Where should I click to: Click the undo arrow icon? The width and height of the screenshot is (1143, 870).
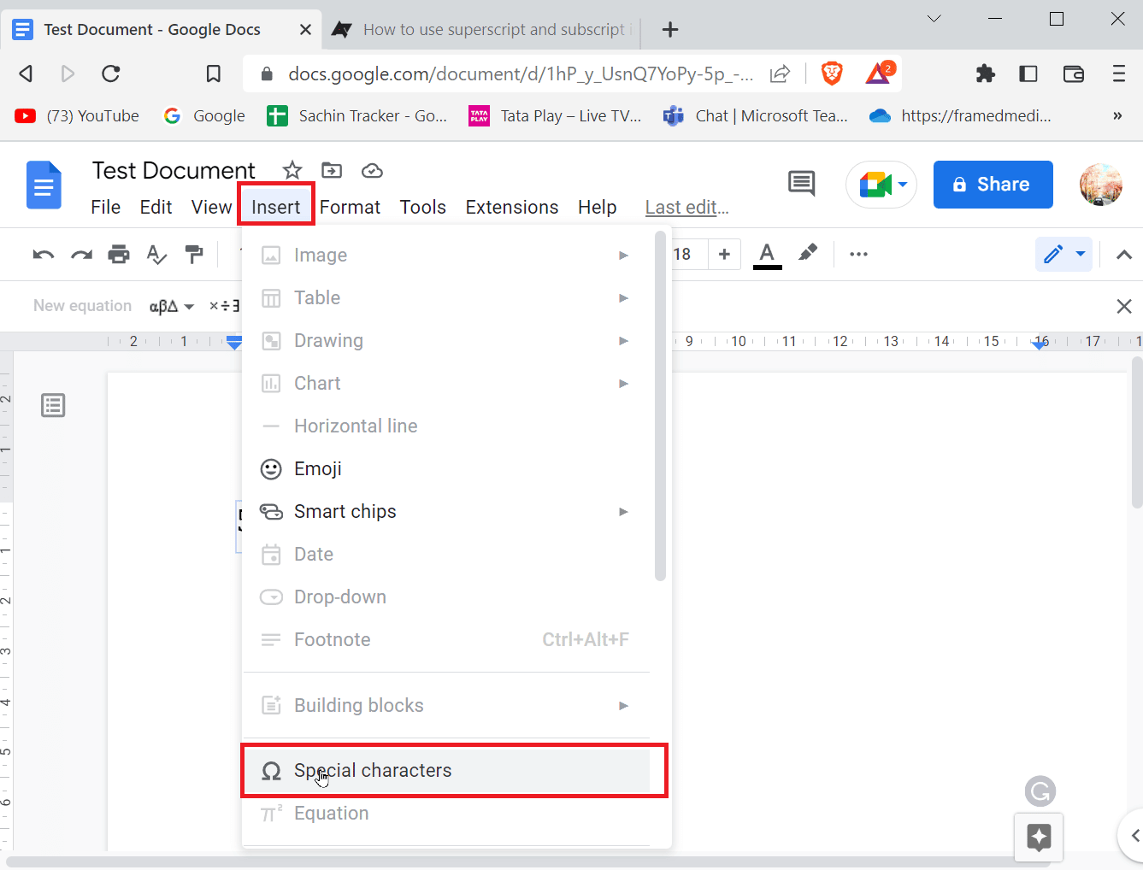pyautogui.click(x=44, y=254)
